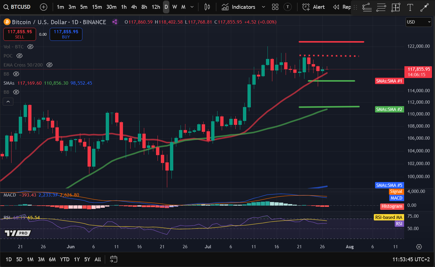Viewport: 435px width, 267px height.
Task: Open BTCUSD symbol search
Action: pos(17,7)
